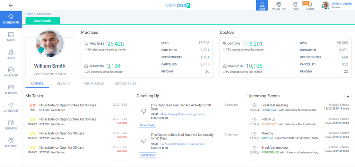Viewport: 355px width, 167px height.
Task: Open Tasks from the sidebar
Action: point(11,37)
